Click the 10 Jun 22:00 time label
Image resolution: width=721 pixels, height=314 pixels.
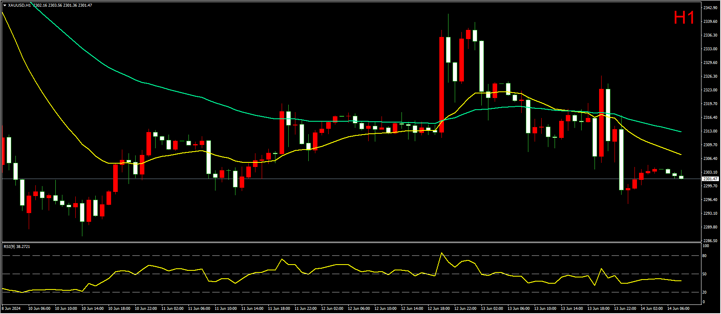tap(146, 309)
